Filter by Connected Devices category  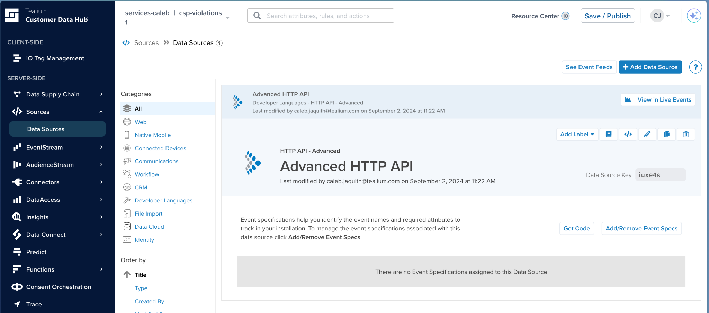[160, 148]
